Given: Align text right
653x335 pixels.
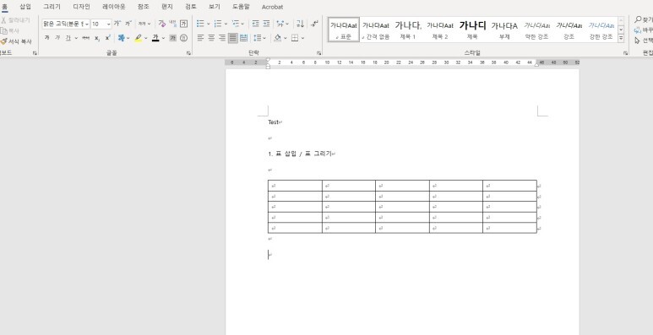Looking at the screenshot, I should [x=222, y=38].
